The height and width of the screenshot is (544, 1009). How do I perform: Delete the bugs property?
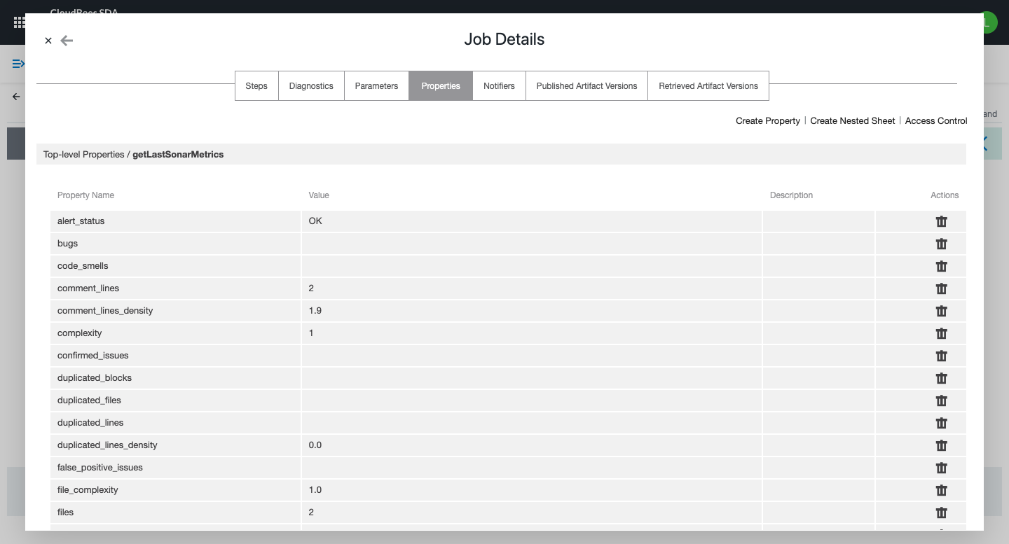click(x=942, y=244)
